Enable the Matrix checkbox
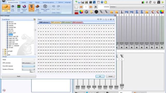 (34, 72)
